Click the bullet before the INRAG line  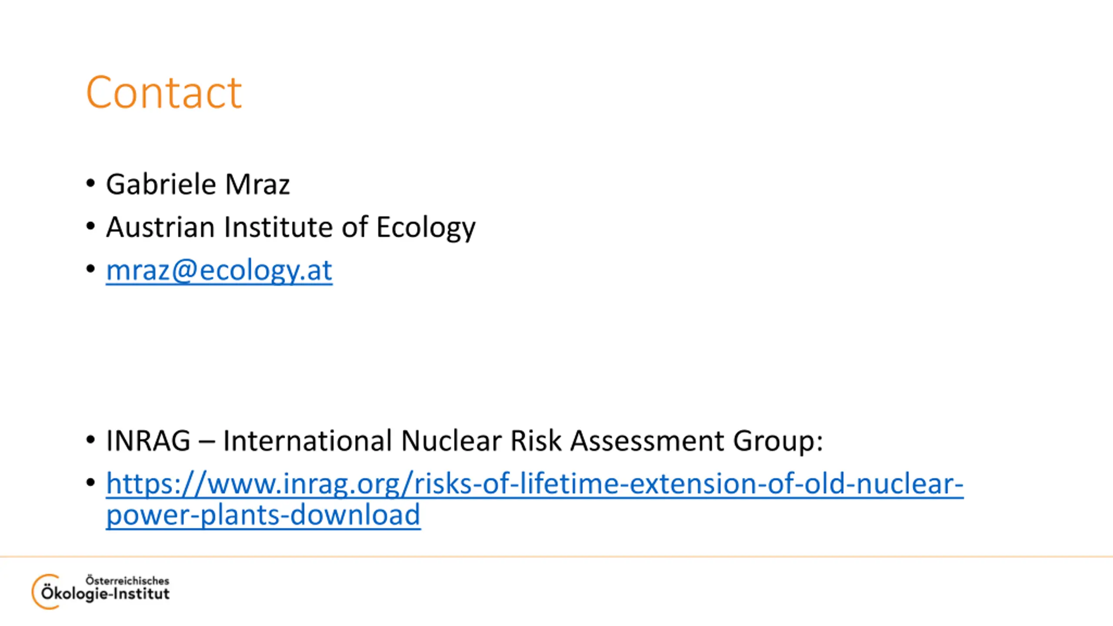tap(90, 440)
